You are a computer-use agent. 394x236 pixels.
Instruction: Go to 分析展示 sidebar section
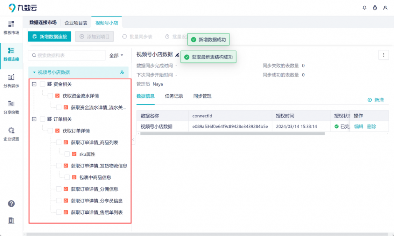tap(11, 81)
